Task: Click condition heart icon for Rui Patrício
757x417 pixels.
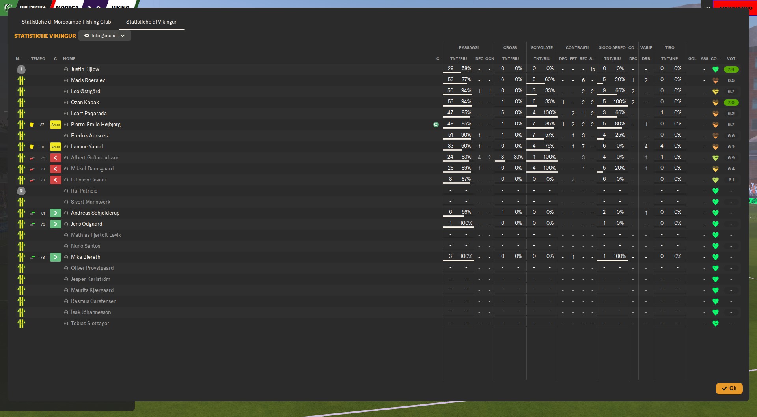Action: (x=716, y=191)
